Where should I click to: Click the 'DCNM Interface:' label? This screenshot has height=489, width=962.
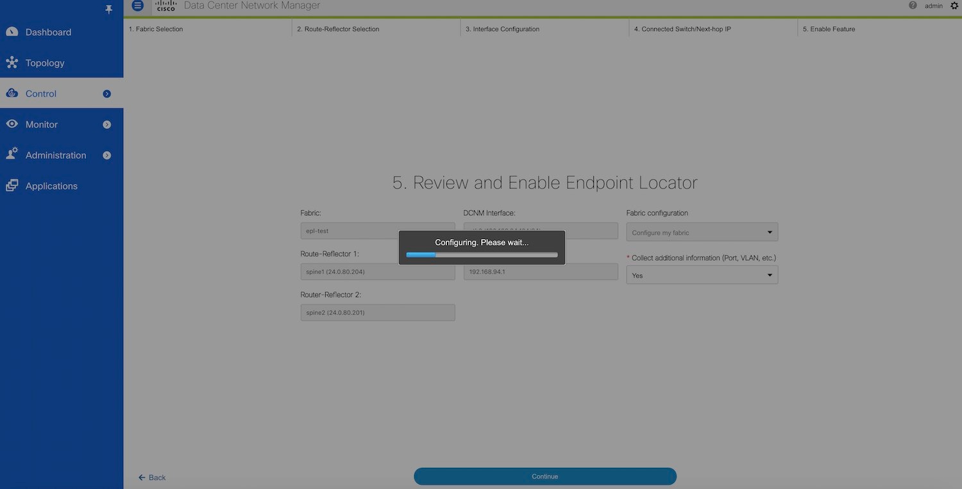coord(489,213)
